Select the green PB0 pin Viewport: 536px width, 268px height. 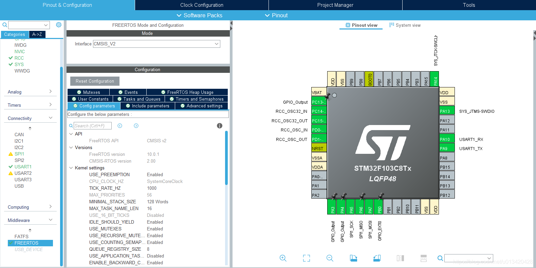point(378,207)
